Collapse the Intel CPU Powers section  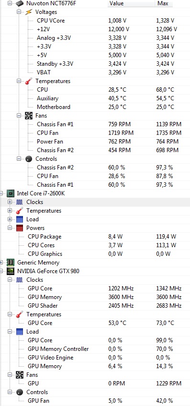coord(10,228)
